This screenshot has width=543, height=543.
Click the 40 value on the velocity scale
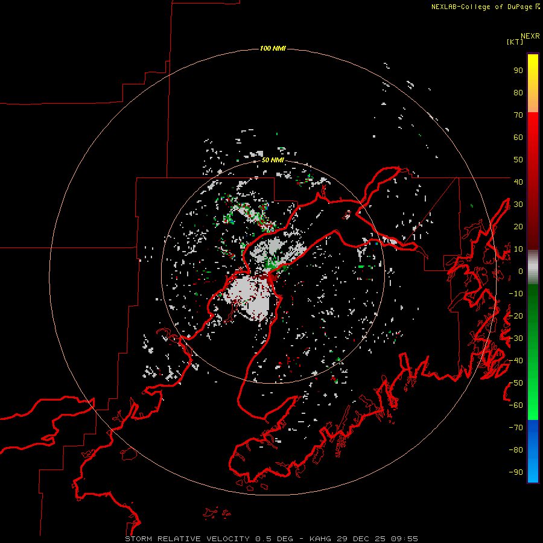point(518,182)
